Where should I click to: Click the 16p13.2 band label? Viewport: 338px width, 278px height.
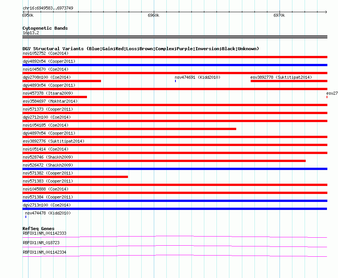(31, 33)
